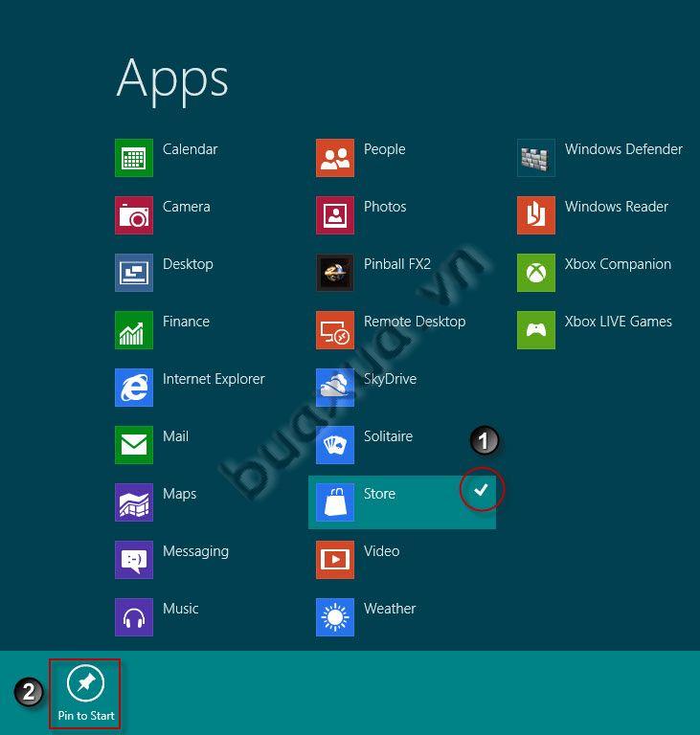Click the People label text
Image resolution: width=700 pixels, height=735 pixels.
click(384, 149)
